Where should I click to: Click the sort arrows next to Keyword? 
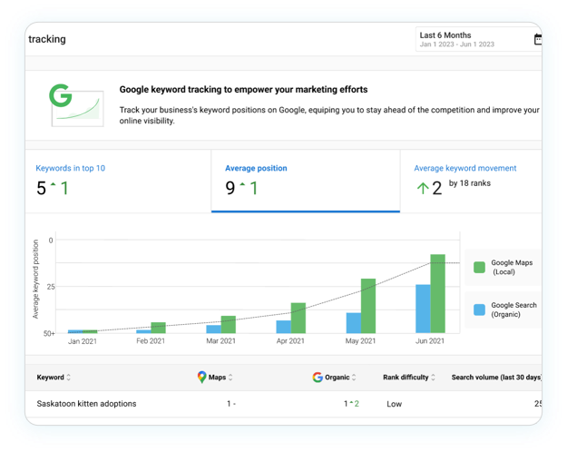[68, 377]
